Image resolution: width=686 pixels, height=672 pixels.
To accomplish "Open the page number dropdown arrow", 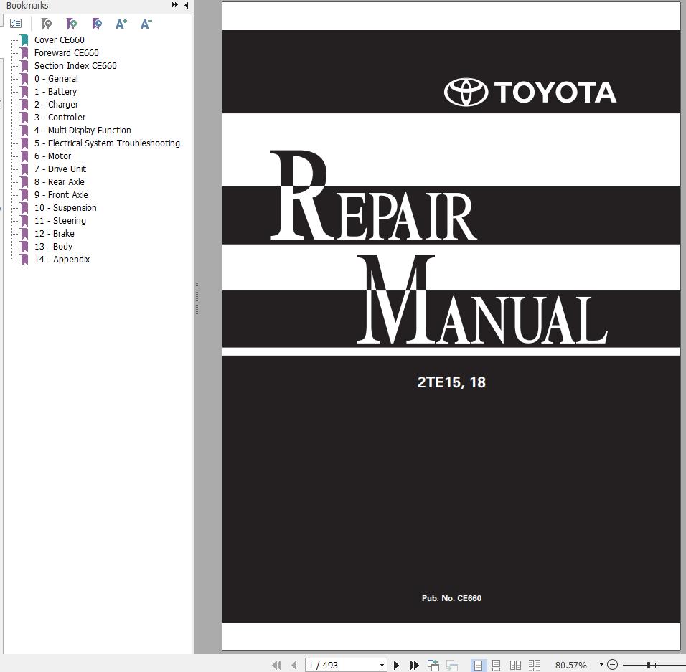I will pyautogui.click(x=382, y=665).
